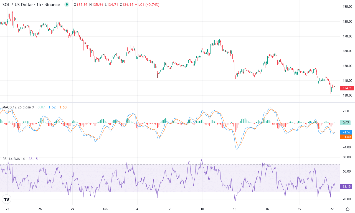Click the 29 date on time axis
The width and height of the screenshot is (355, 213).
click(x=72, y=209)
